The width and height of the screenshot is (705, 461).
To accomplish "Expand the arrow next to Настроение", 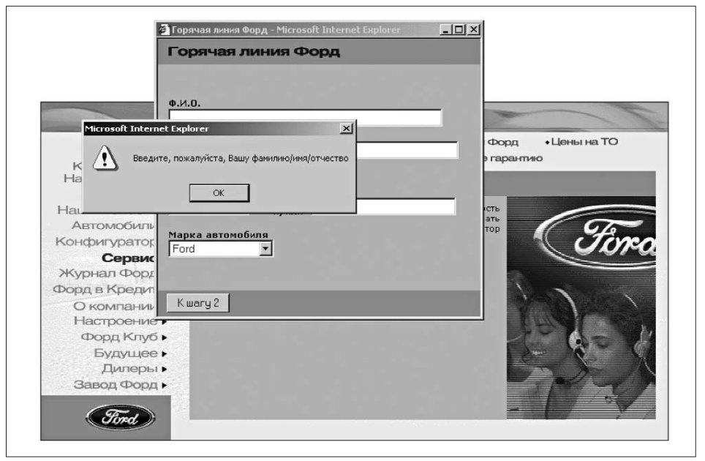I will click(x=164, y=321).
